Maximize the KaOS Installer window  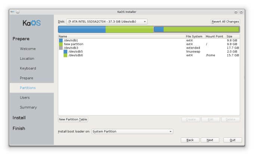coord(241,12)
